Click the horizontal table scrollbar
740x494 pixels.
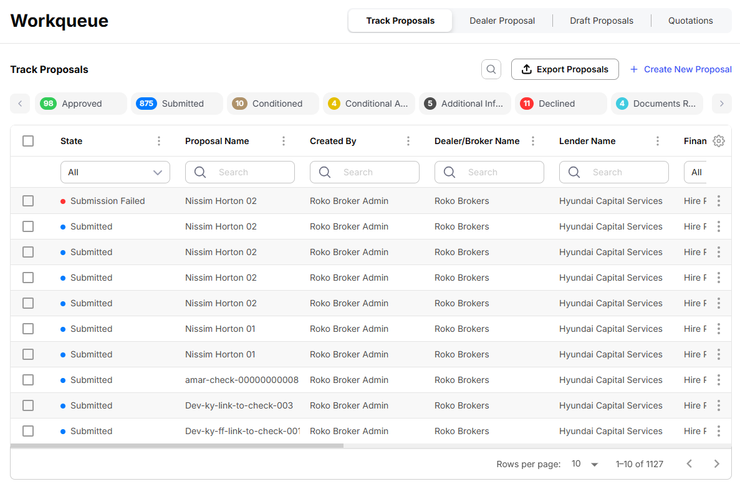pos(177,445)
